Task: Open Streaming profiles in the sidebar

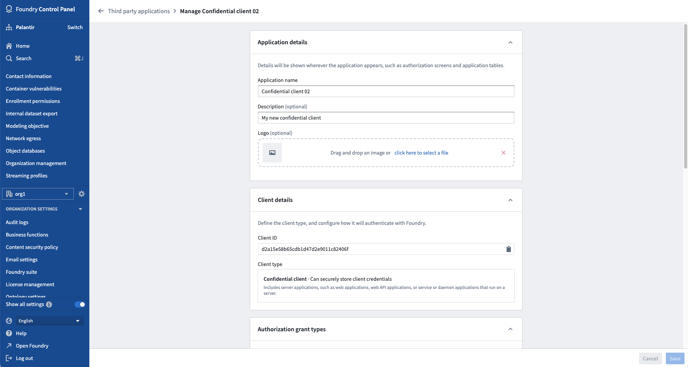Action: [26, 176]
